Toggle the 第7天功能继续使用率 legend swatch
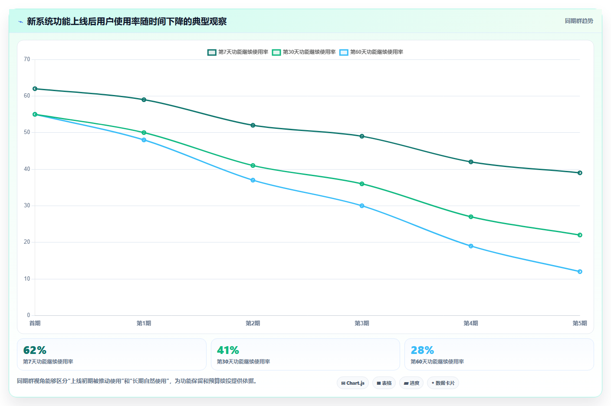Viewport: 611px width, 406px height. tap(212, 52)
